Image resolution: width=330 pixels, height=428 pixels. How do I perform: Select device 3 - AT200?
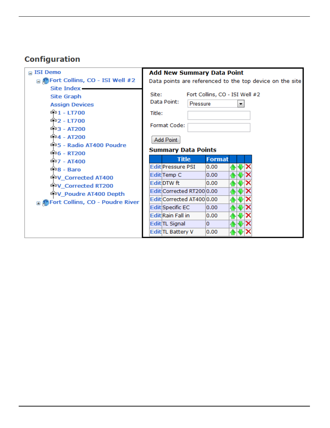(71, 129)
